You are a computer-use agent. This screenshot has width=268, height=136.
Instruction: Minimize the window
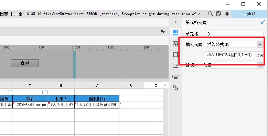coord(228,4)
